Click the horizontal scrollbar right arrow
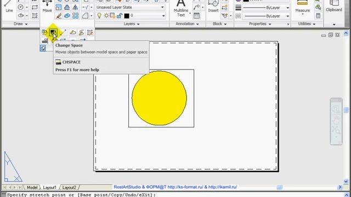351x197 pixels. click(x=340, y=187)
